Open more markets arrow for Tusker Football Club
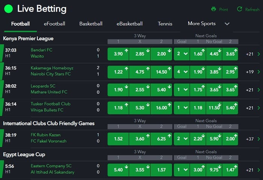This screenshot has height=180, width=263. click(x=259, y=108)
